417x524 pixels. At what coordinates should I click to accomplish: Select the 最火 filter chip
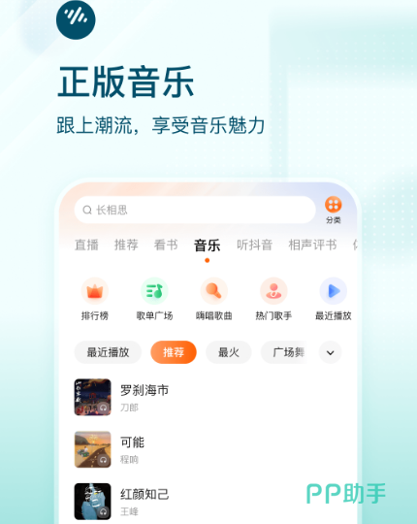point(229,352)
